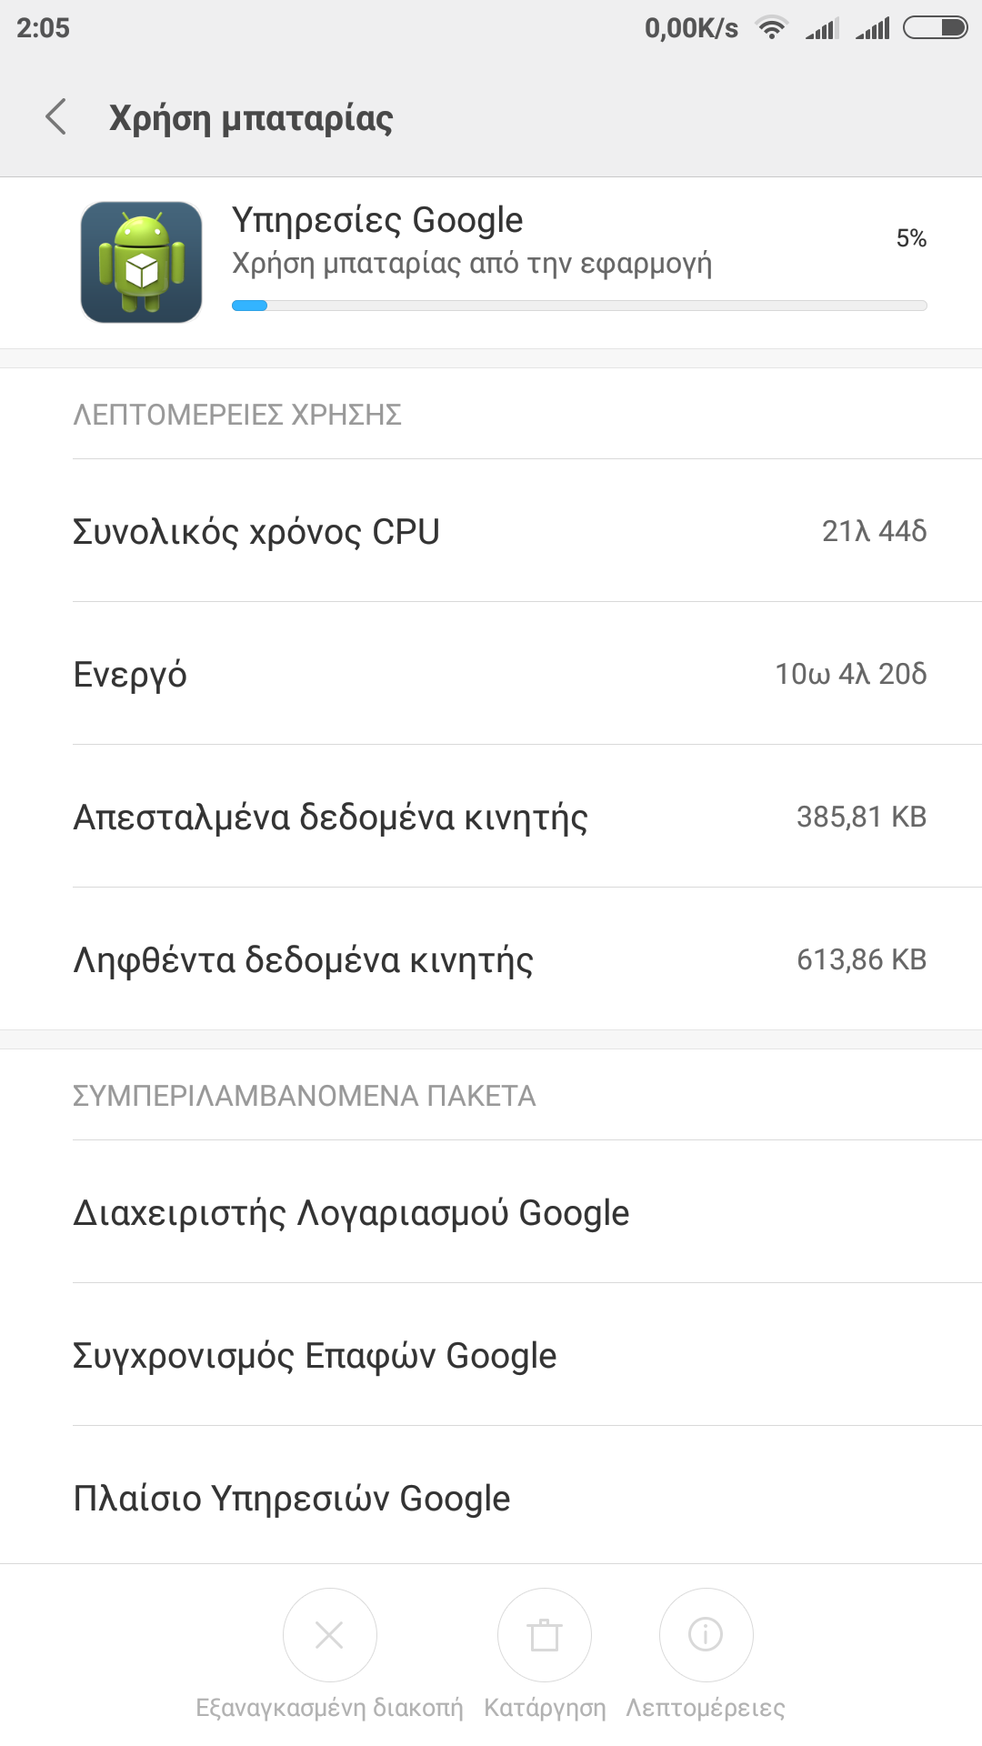Open Συγχρονισμός Επαφών Google package
Image resolution: width=982 pixels, height=1746 pixels.
tap(315, 1356)
